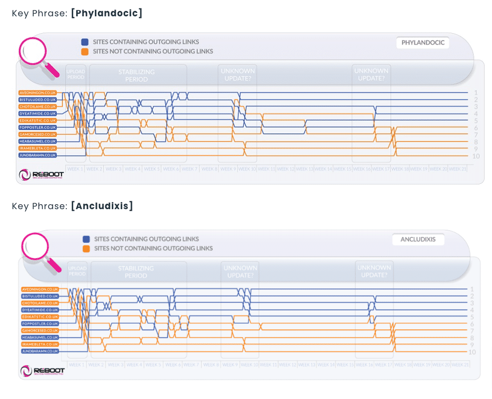Click the ANCLUDIXIS label badge

tap(418, 239)
